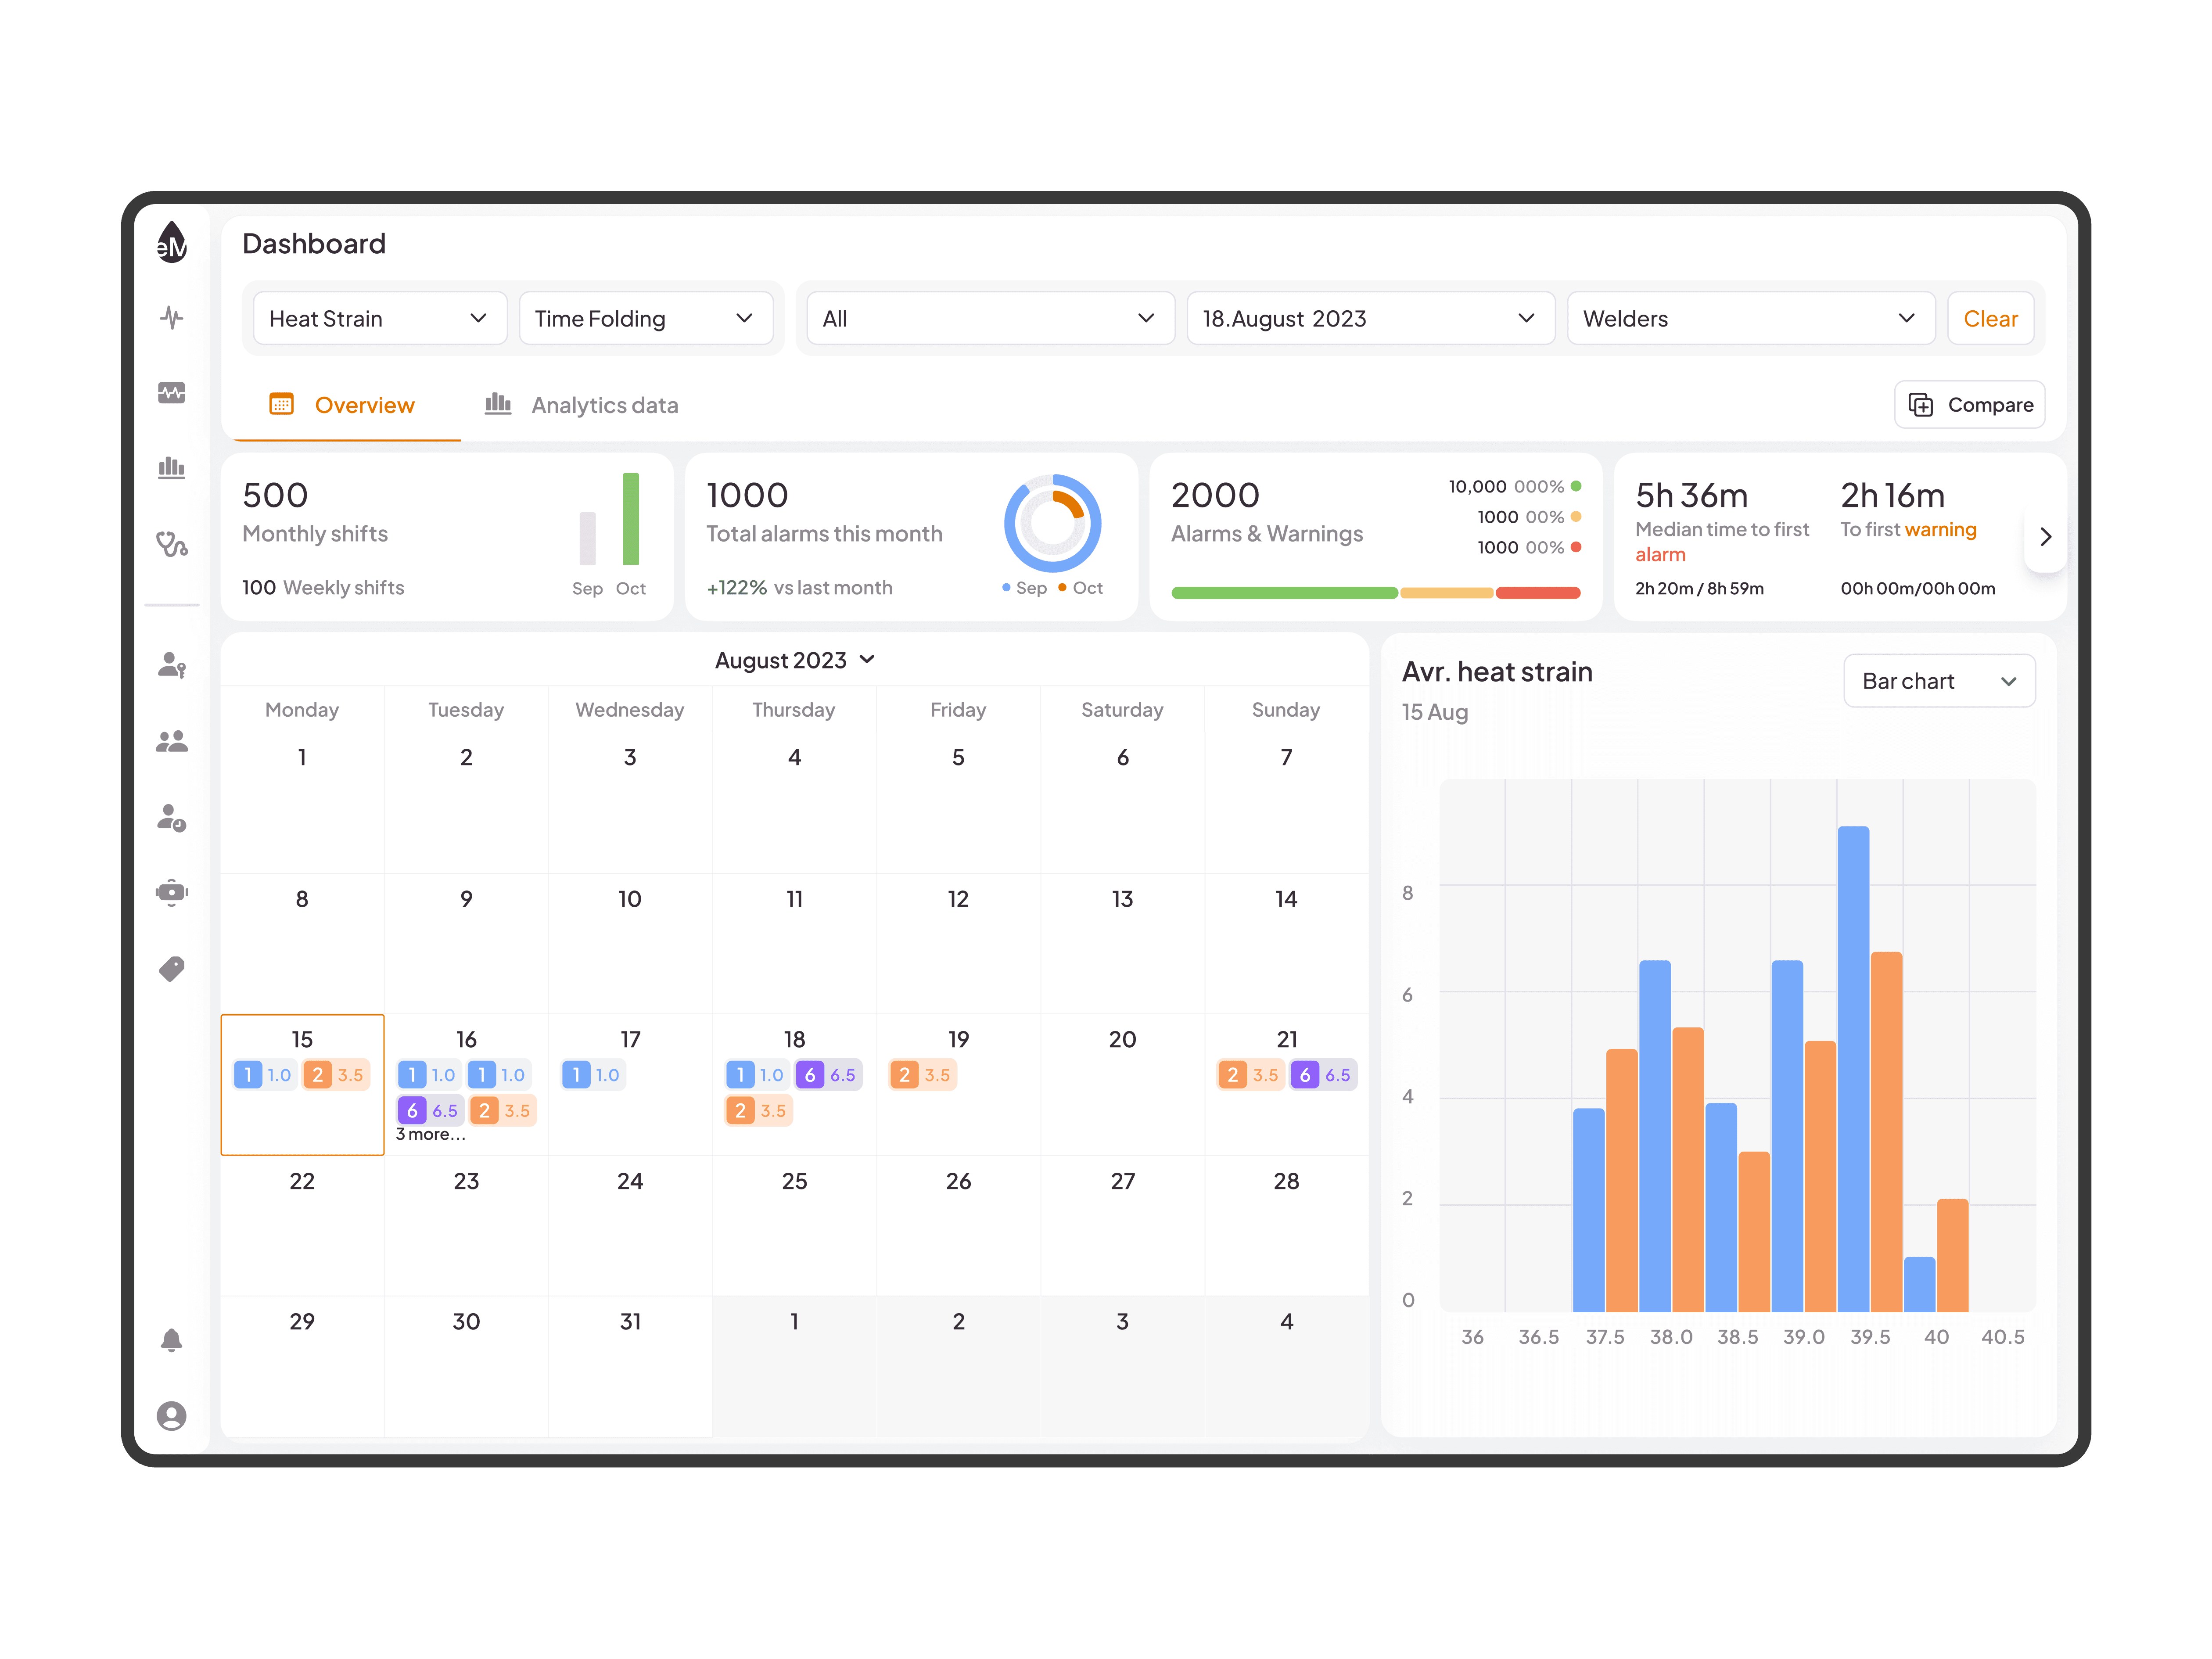Open the monitor activity sidebar icon
The width and height of the screenshot is (2212, 1659).
pos(172,393)
